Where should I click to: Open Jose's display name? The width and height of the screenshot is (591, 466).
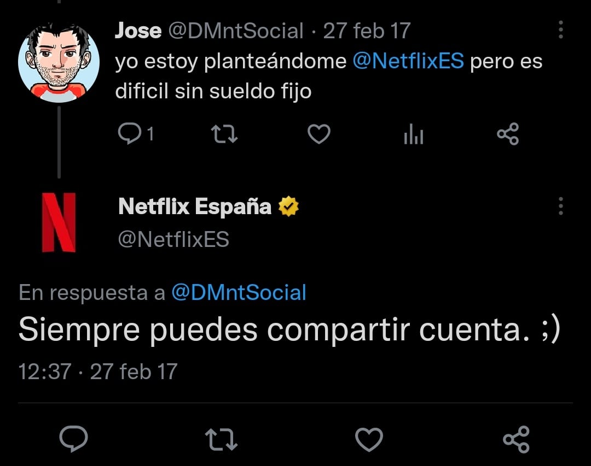(x=138, y=31)
